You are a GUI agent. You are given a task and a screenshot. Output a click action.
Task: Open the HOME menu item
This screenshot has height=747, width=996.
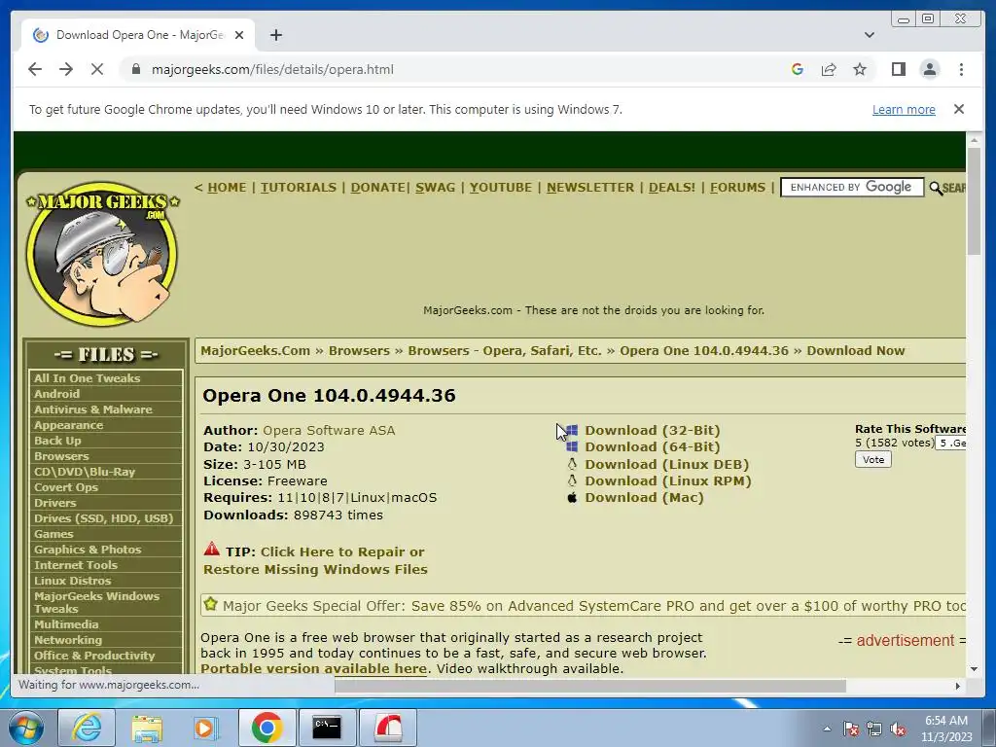point(227,188)
